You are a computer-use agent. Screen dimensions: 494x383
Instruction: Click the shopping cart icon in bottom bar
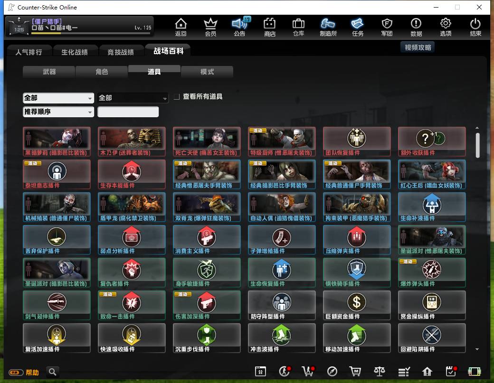pyautogui.click(x=355, y=371)
